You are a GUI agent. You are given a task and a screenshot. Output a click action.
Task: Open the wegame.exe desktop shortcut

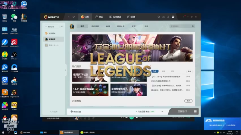point(14,94)
